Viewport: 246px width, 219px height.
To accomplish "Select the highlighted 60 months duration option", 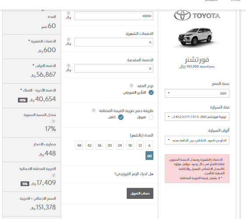I will pyautogui.click(x=149, y=155).
